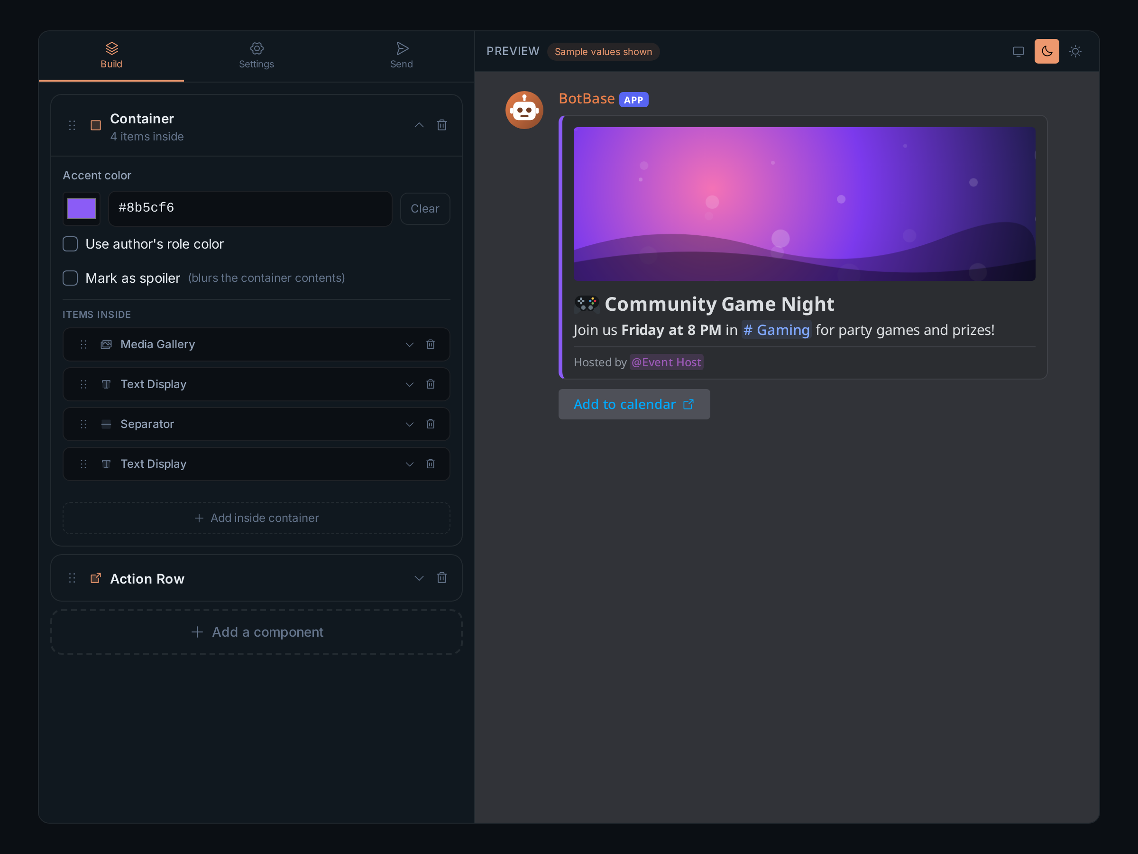Click the Action Row link icon

(x=96, y=577)
